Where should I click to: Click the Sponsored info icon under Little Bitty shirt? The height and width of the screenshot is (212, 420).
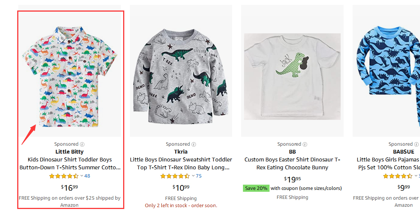point(82,144)
